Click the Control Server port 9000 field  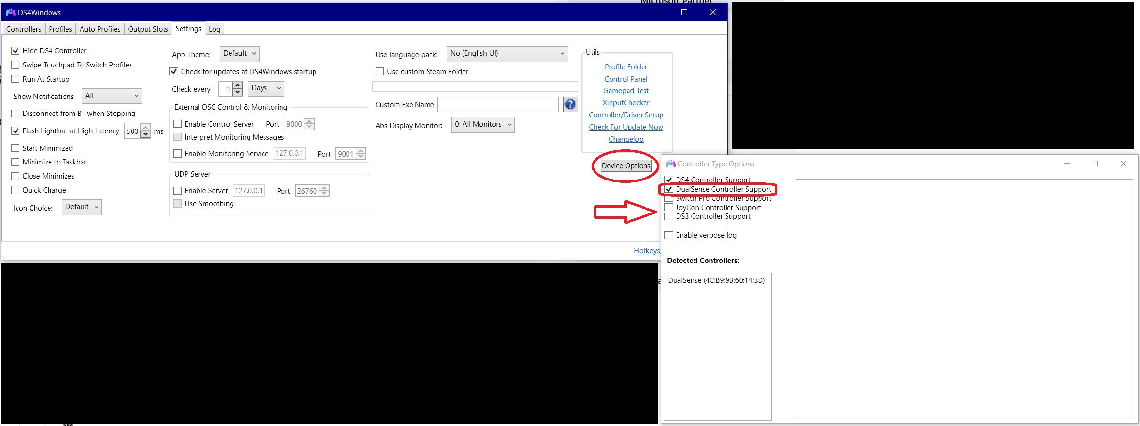point(294,124)
